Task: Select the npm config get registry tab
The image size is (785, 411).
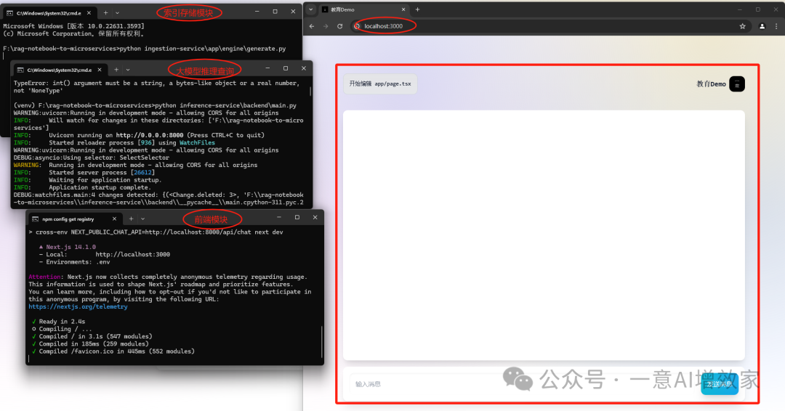Action: (x=74, y=219)
